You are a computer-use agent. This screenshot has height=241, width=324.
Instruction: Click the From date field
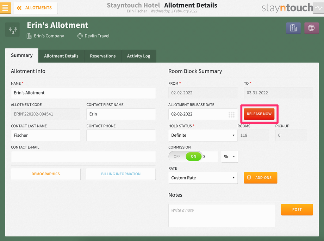coord(203,93)
